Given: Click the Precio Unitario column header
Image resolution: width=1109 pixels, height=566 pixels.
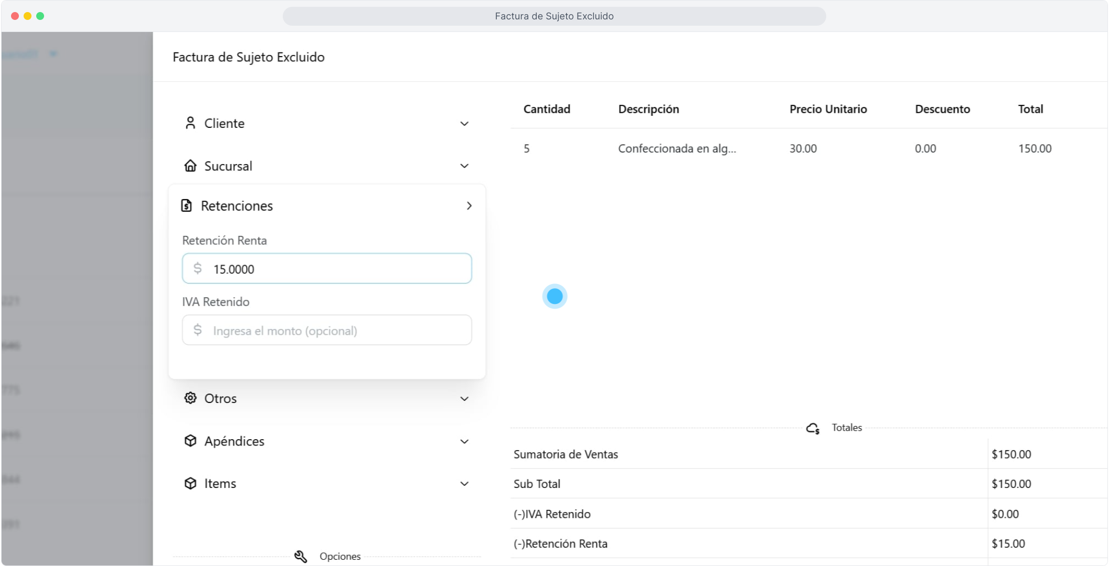Looking at the screenshot, I should 828,109.
